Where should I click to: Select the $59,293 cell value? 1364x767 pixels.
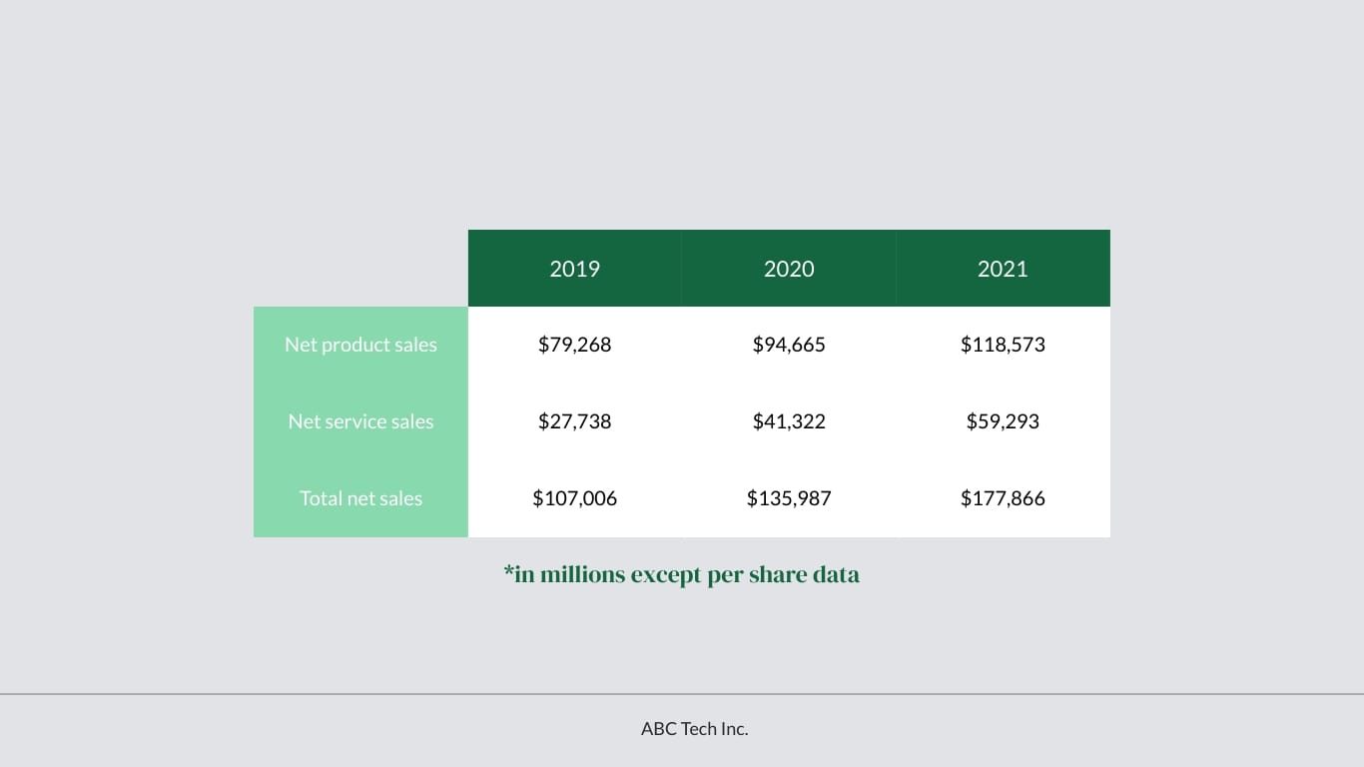tap(1003, 421)
